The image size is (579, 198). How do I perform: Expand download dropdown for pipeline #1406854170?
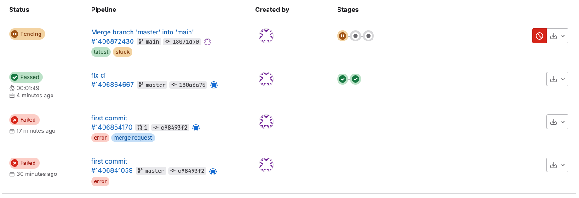point(557,122)
